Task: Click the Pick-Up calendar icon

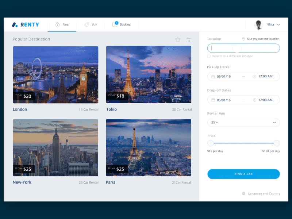Action: coord(213,77)
